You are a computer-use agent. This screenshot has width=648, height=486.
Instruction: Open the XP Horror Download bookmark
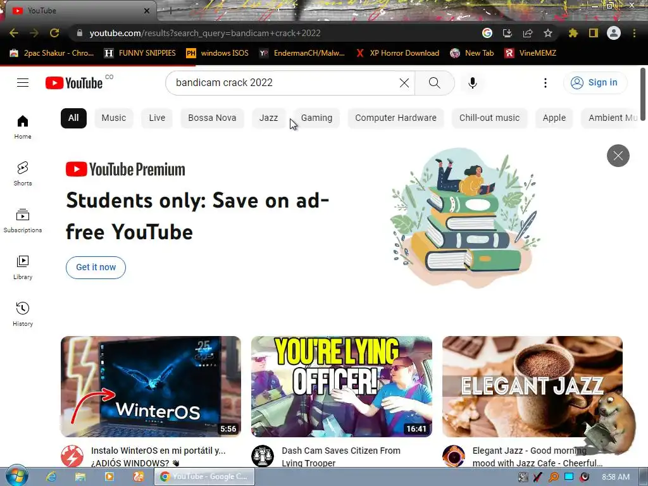(x=397, y=53)
